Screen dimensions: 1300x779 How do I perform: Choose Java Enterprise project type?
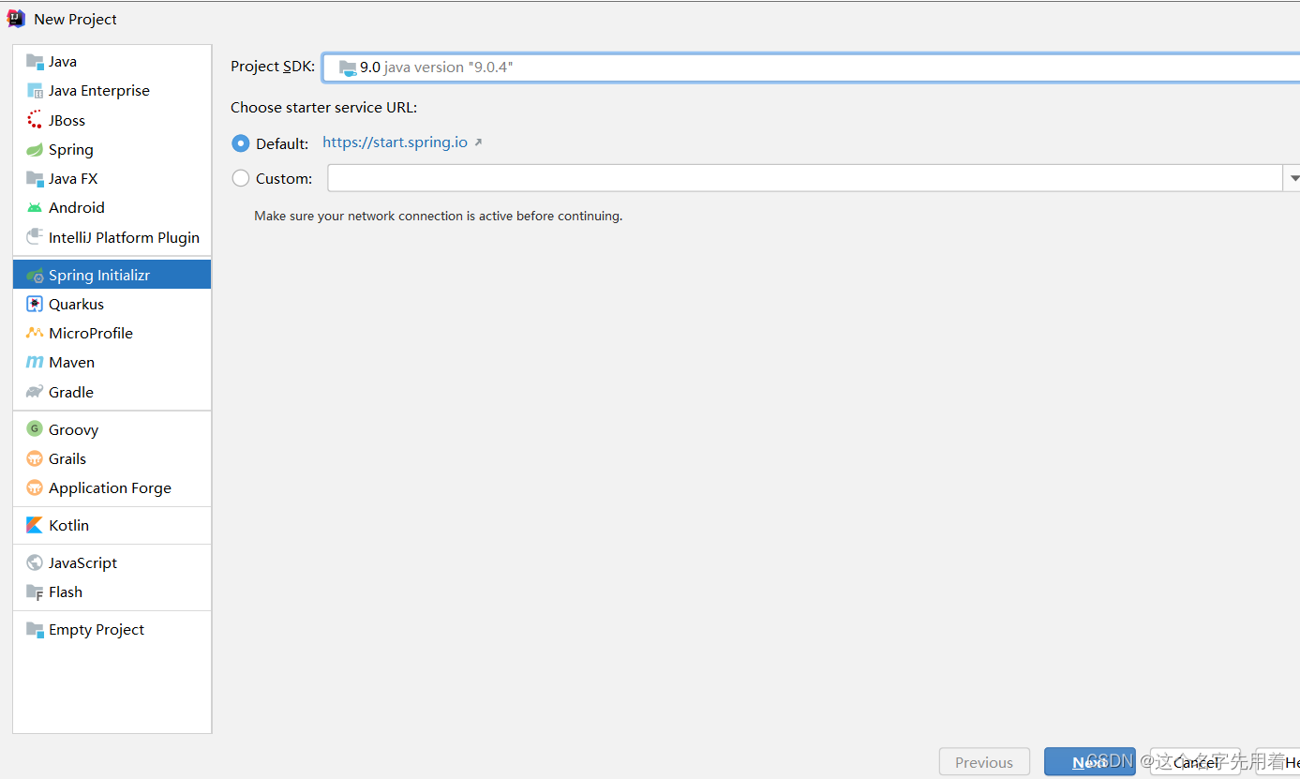pyautogui.click(x=112, y=91)
